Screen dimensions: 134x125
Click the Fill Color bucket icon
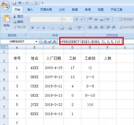pos(62,28)
